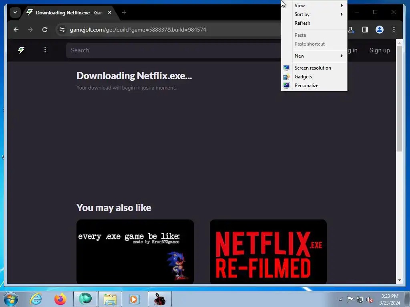410x307 pixels.
Task: Open the clock showing 3:23 PM
Action: (390, 299)
